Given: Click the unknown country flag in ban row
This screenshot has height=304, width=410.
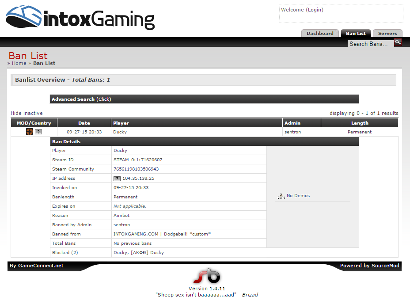Looking at the screenshot, I should point(38,132).
